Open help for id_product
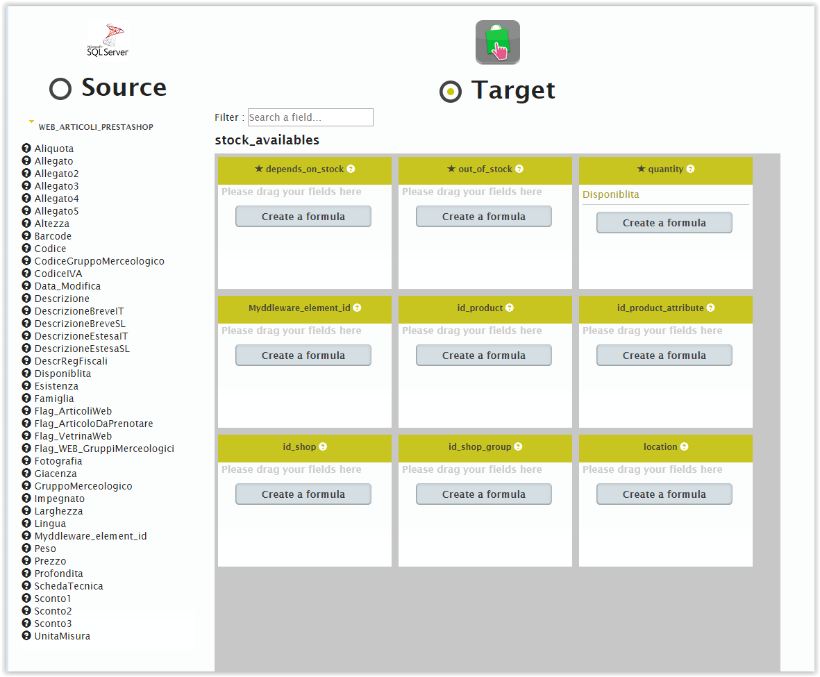The image size is (820, 677). click(510, 308)
